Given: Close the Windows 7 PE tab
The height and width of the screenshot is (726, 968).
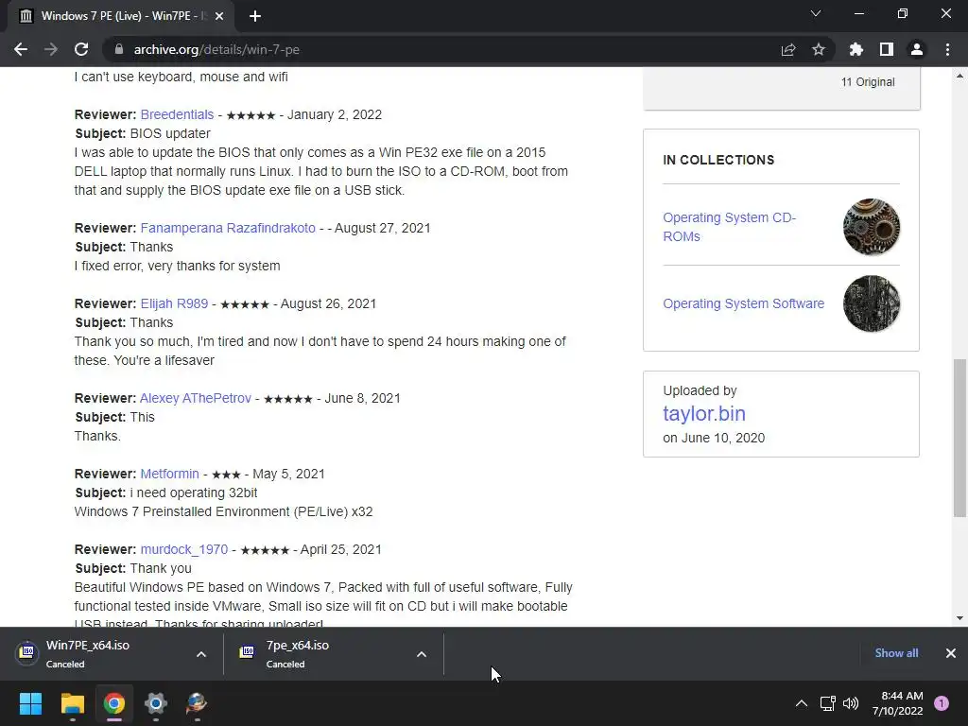Looking at the screenshot, I should pyautogui.click(x=219, y=16).
